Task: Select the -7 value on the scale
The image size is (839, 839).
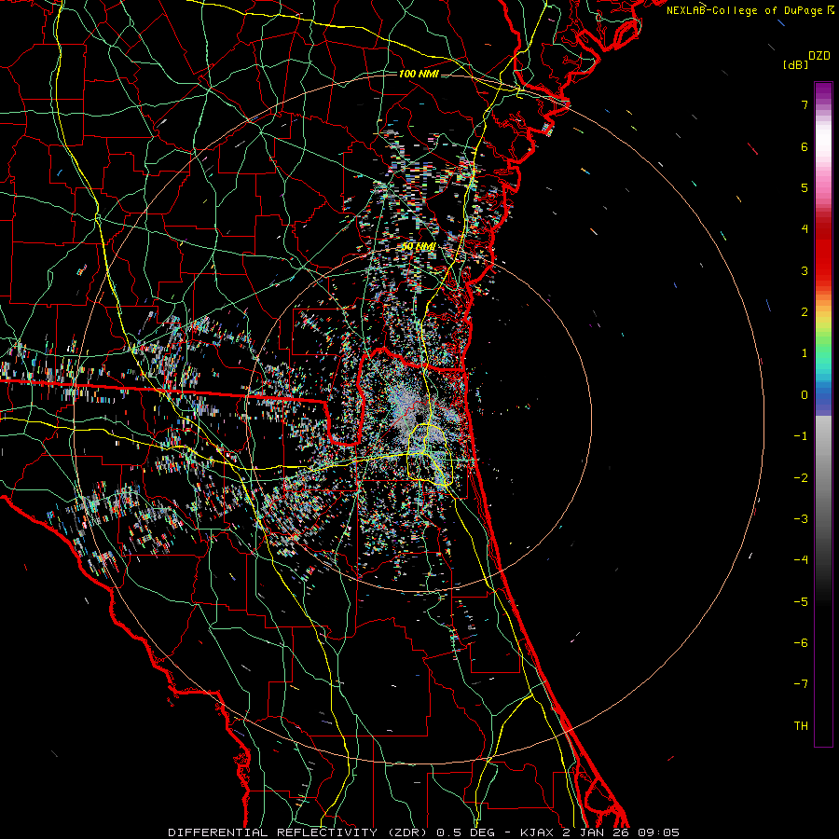Action: point(800,684)
